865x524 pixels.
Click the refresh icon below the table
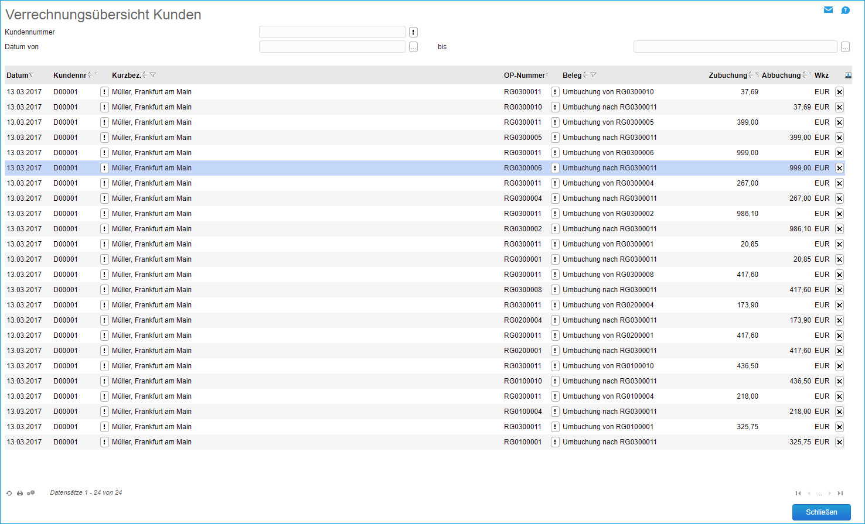pos(9,493)
